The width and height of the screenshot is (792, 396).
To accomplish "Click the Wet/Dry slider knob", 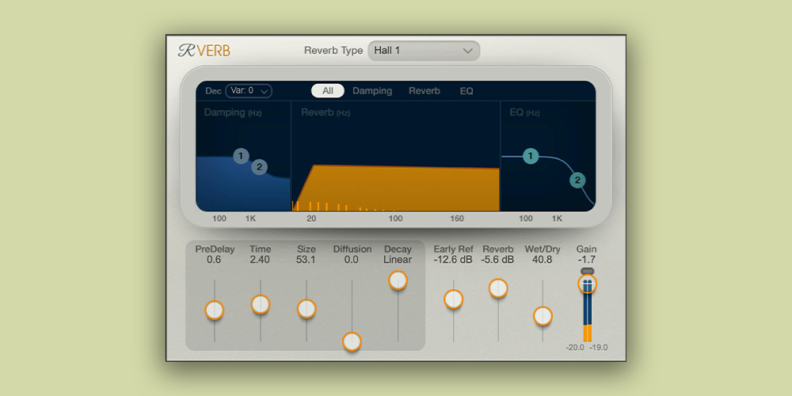I will coord(543,316).
